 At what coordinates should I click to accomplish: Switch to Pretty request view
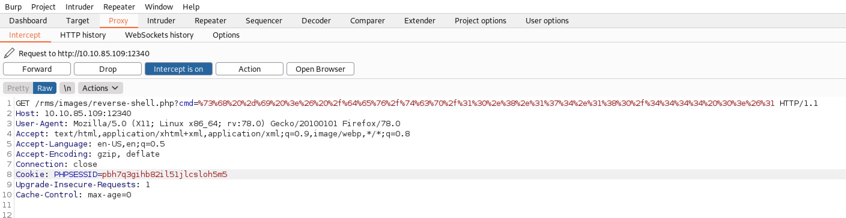[18, 88]
